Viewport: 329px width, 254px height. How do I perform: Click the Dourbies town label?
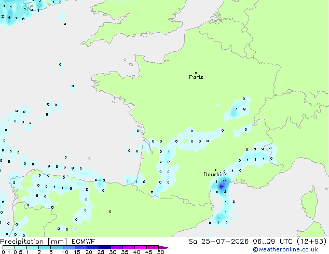coord(215,174)
